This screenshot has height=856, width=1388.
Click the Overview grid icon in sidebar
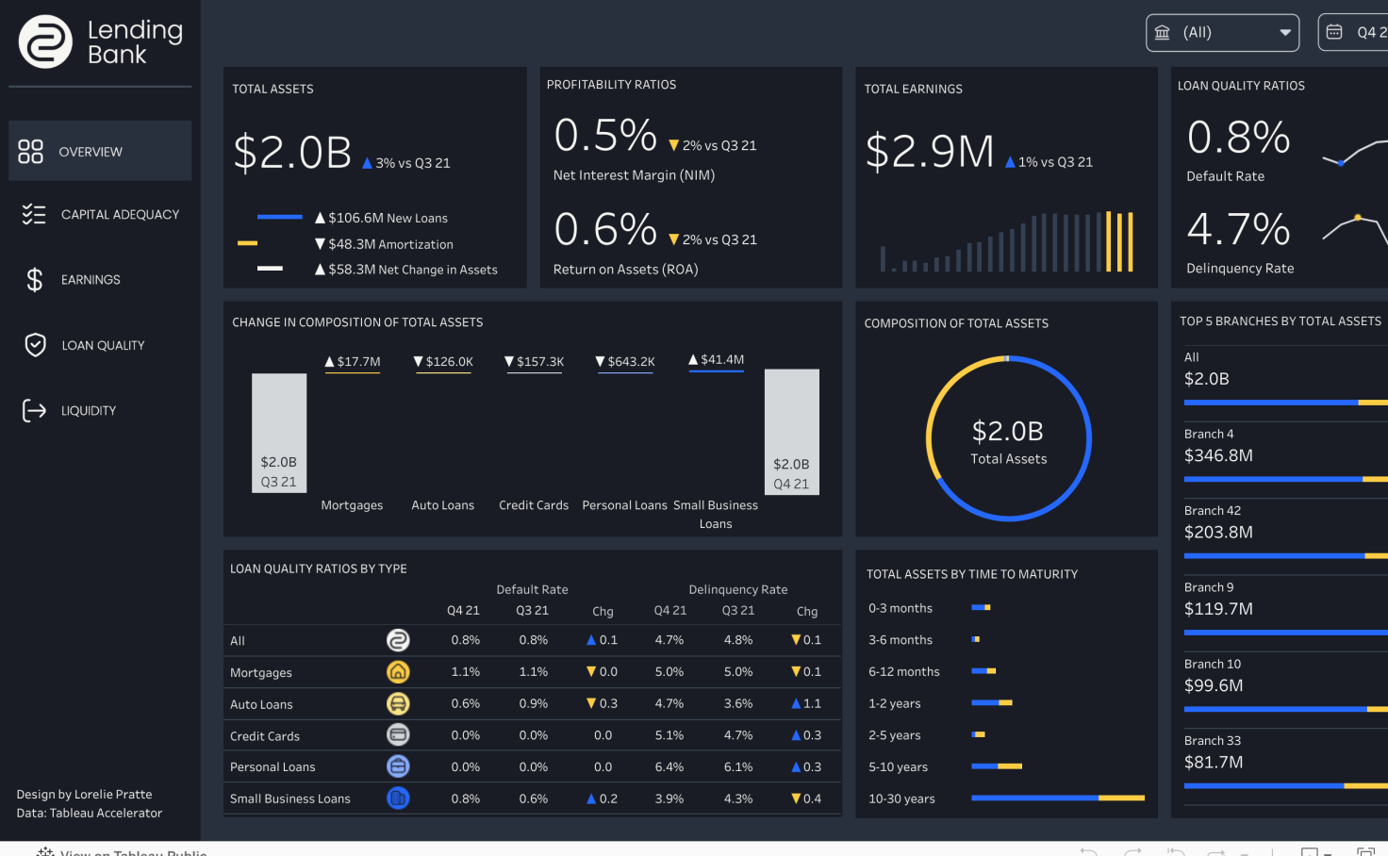point(31,152)
